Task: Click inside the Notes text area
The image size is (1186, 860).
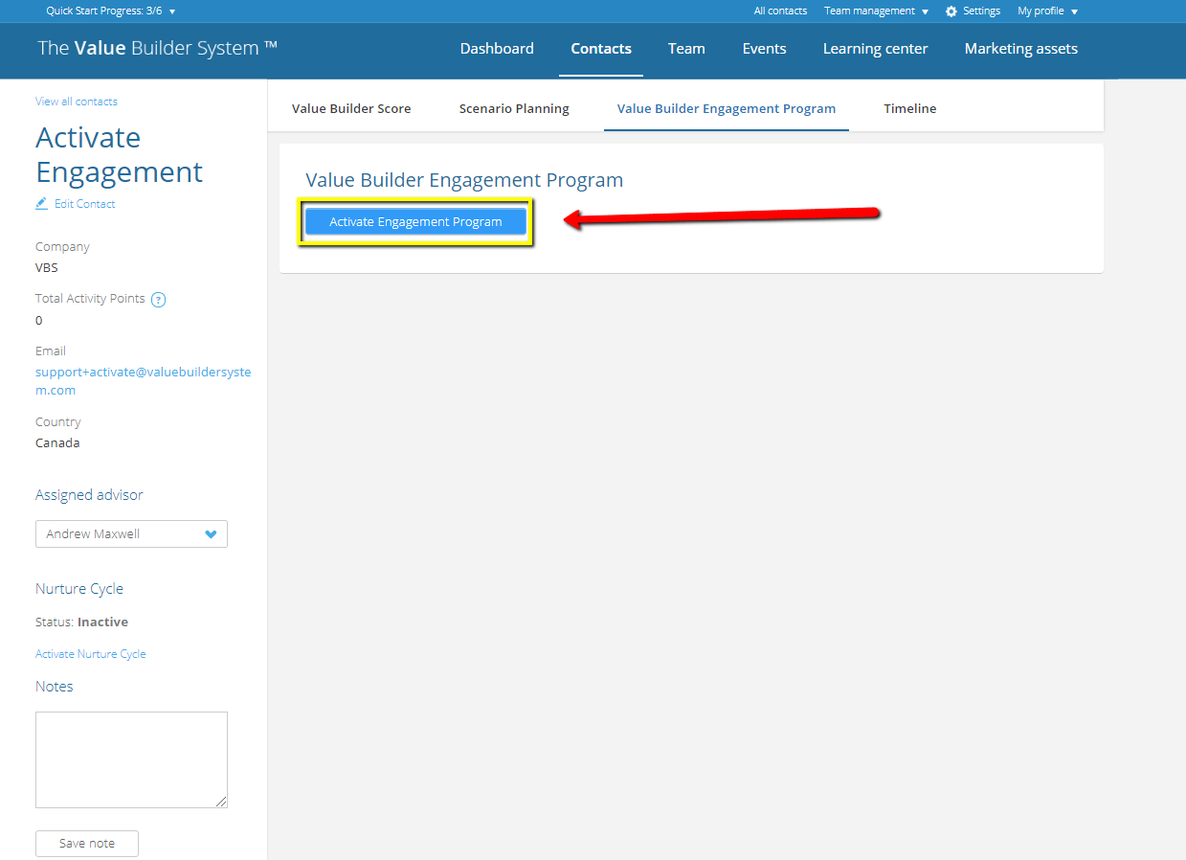Action: (131, 759)
